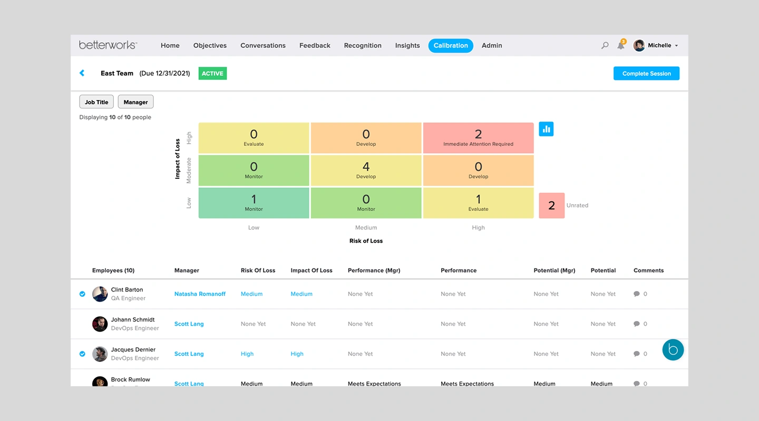Open manager Natasha Romanoff link
This screenshot has width=759, height=421.
(x=200, y=294)
